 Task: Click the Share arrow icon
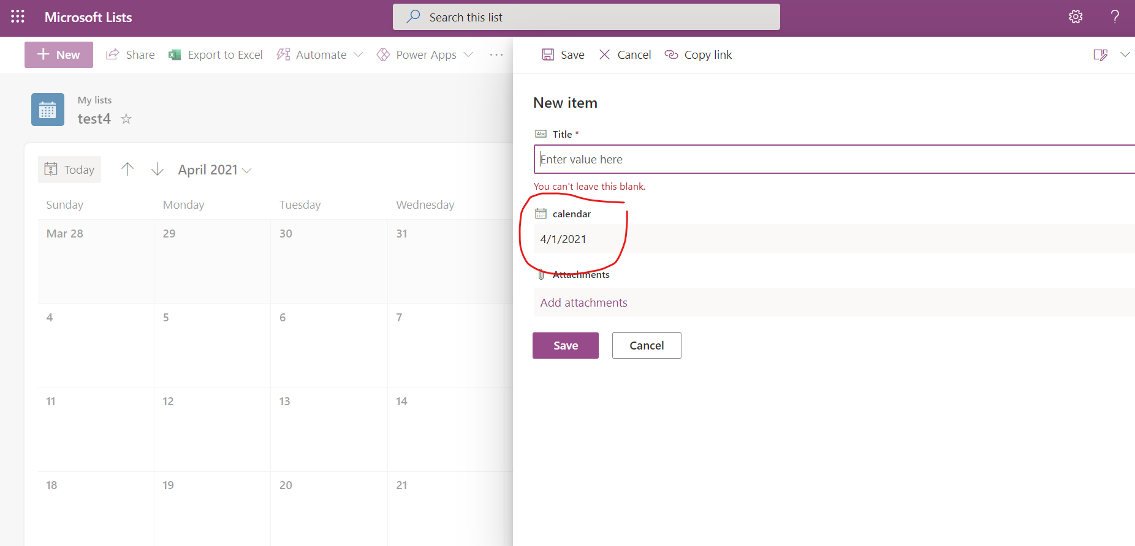coord(113,54)
